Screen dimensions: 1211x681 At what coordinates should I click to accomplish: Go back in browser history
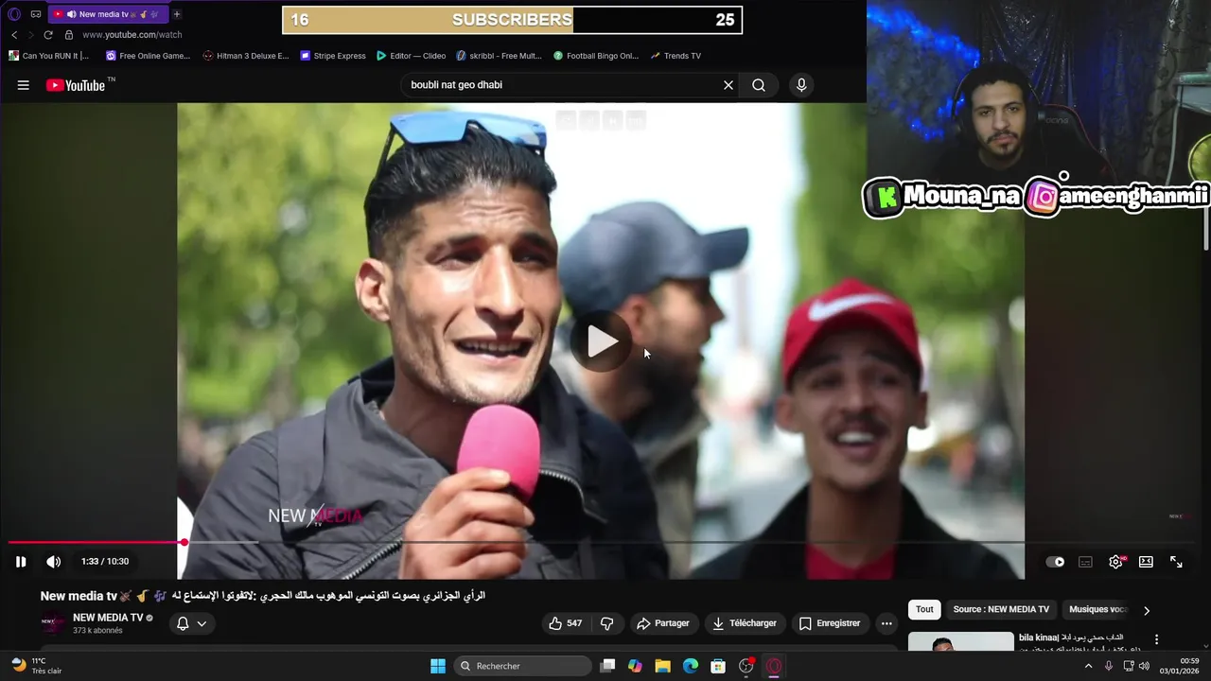click(x=14, y=35)
